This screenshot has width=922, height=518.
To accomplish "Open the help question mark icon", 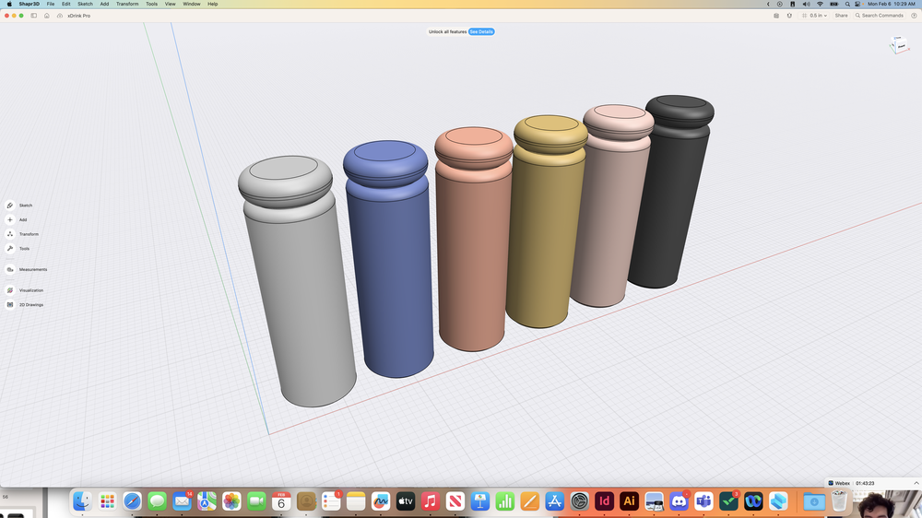I will (914, 16).
